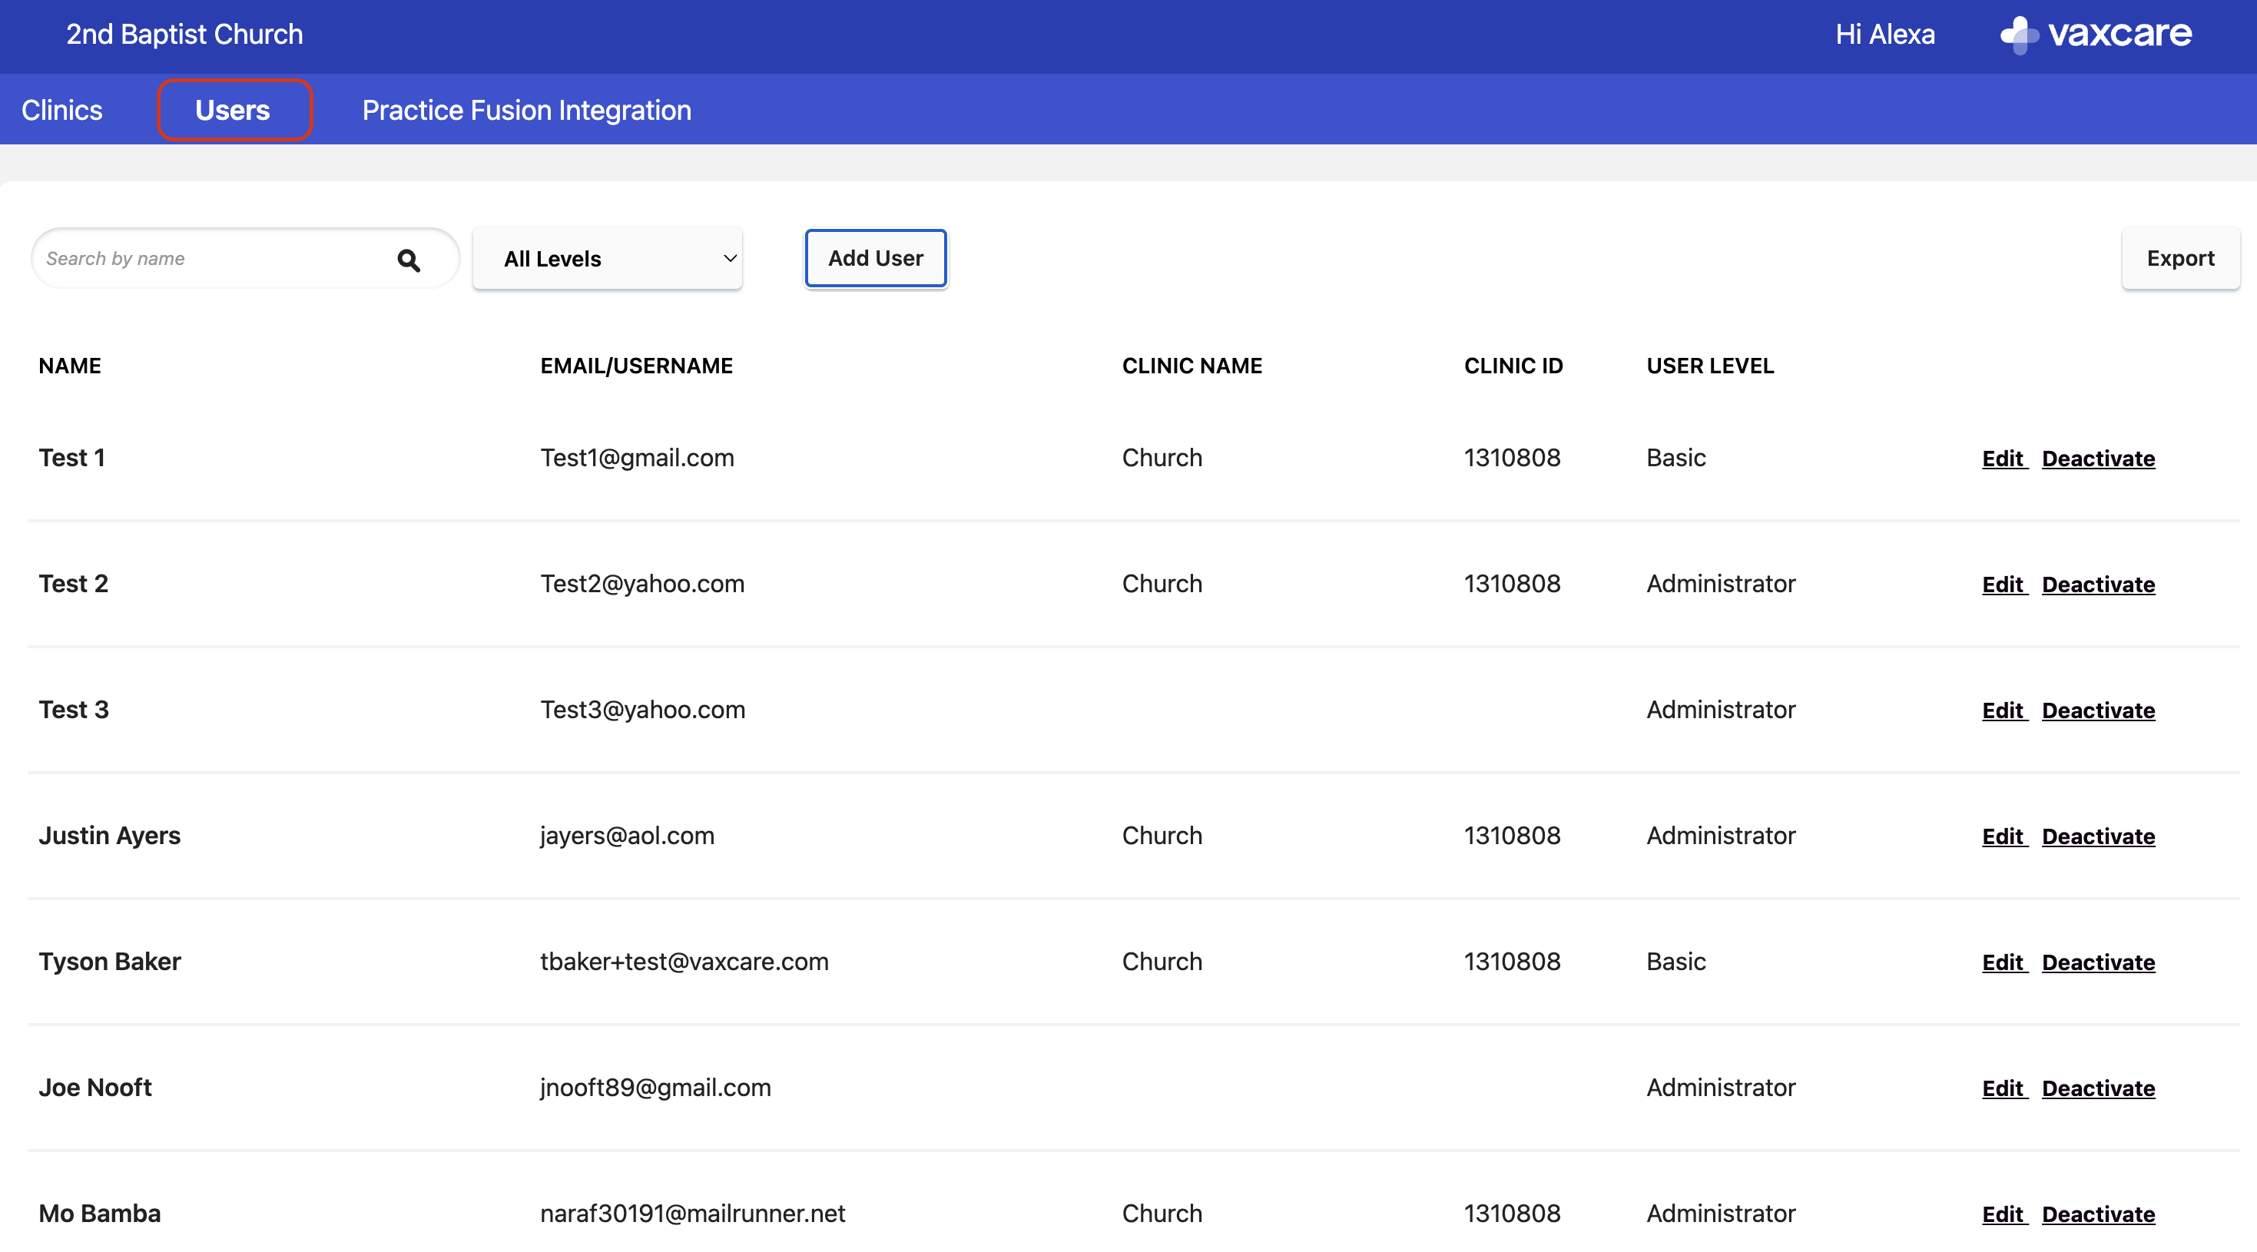Image resolution: width=2257 pixels, height=1252 pixels.
Task: Deactivate the Test 2 user
Action: point(2097,585)
